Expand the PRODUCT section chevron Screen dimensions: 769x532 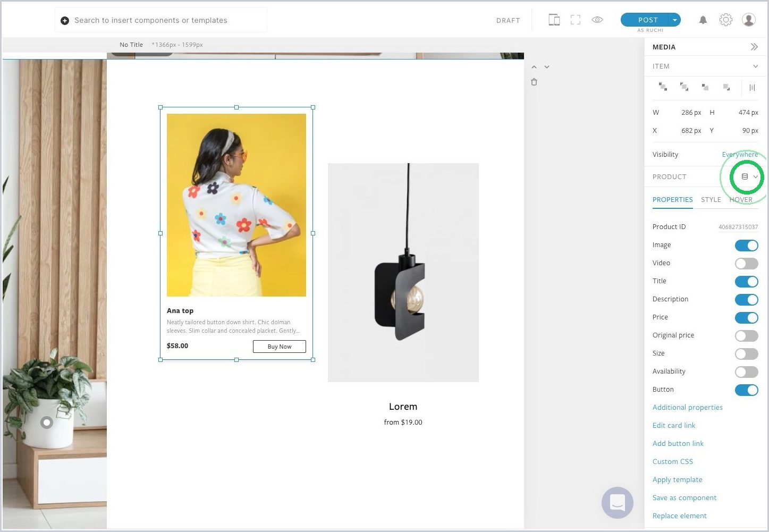click(756, 176)
